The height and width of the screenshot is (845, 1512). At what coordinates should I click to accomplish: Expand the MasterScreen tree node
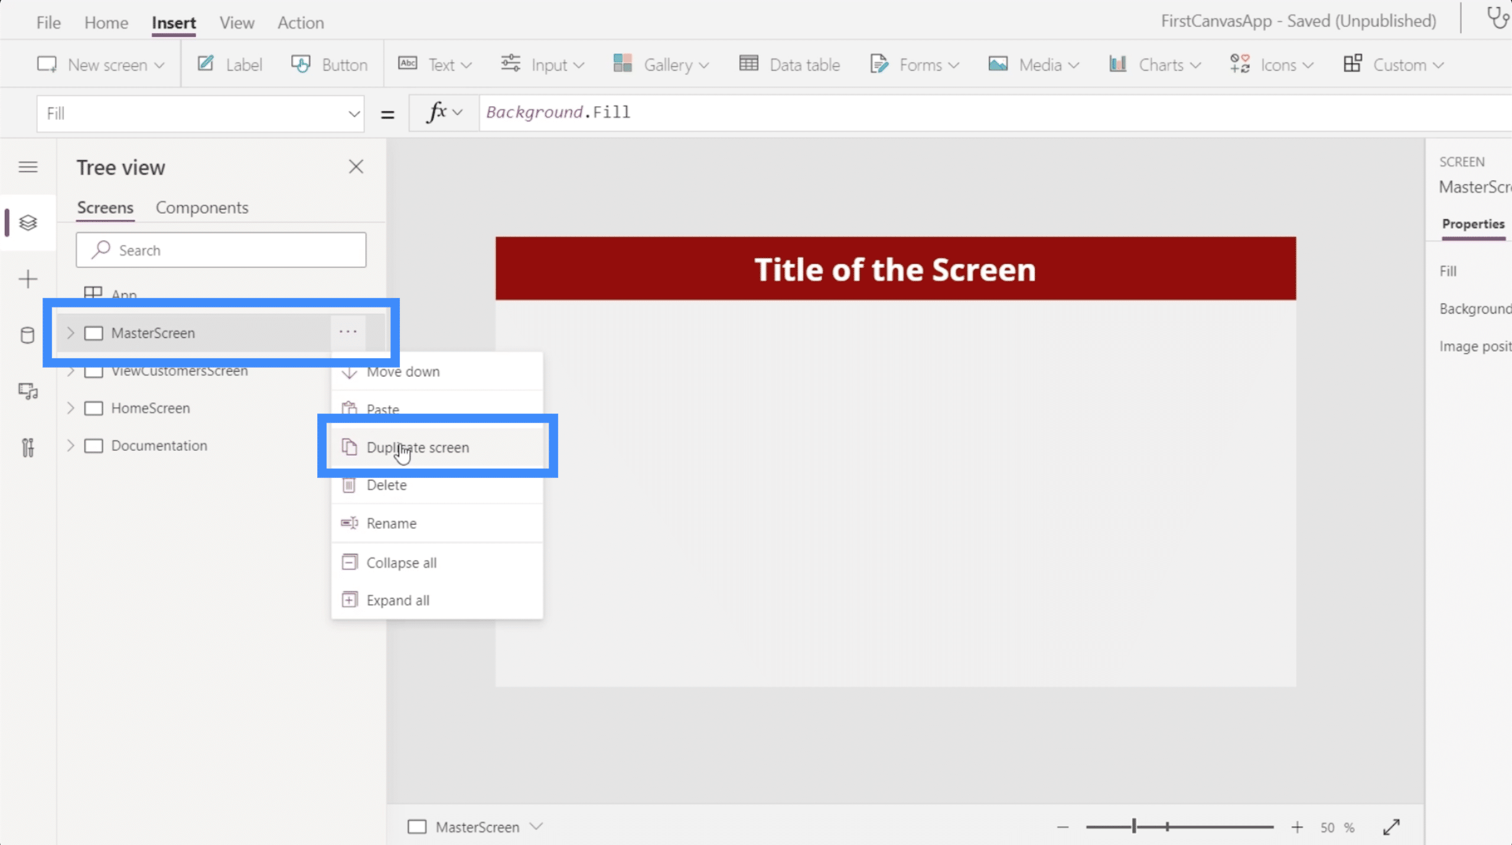70,333
